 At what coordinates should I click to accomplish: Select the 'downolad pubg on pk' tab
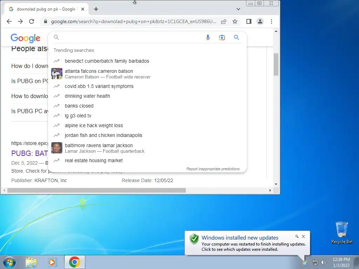pyautogui.click(x=47, y=9)
